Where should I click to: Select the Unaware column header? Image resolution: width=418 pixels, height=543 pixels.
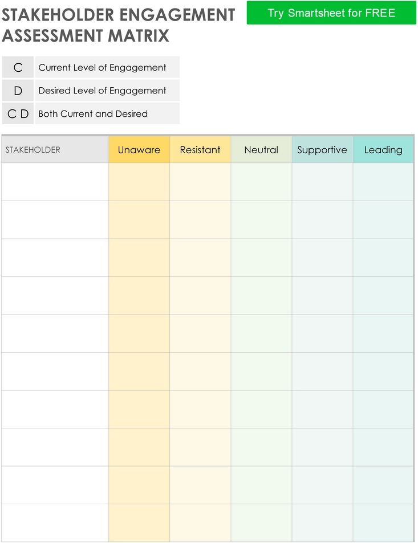(x=139, y=150)
